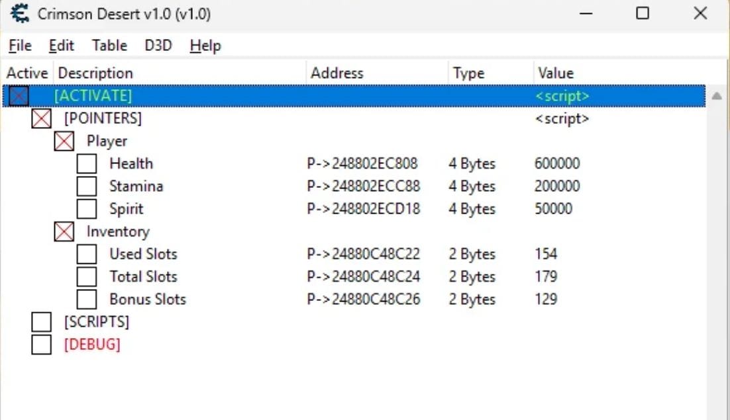Screen dimensions: 730x420
Task: Toggle the Stamina freeze checkbox
Action: (87, 187)
